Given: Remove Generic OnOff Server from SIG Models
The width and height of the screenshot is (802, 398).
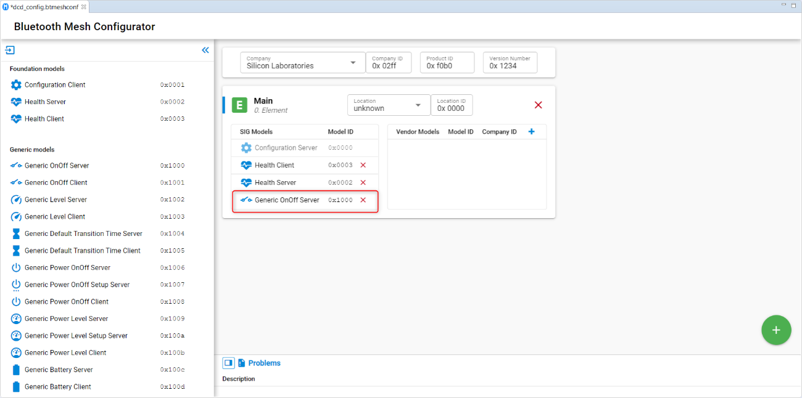Looking at the screenshot, I should (363, 200).
